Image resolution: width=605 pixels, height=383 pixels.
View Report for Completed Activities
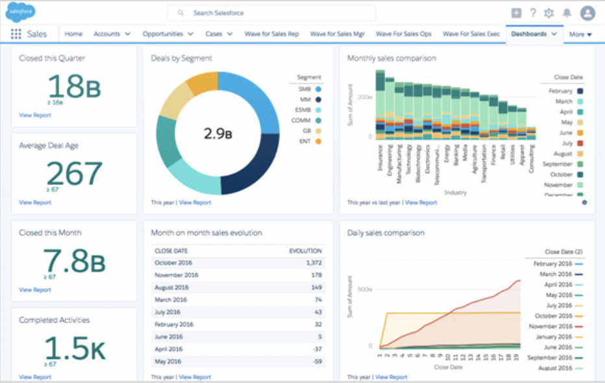point(35,377)
